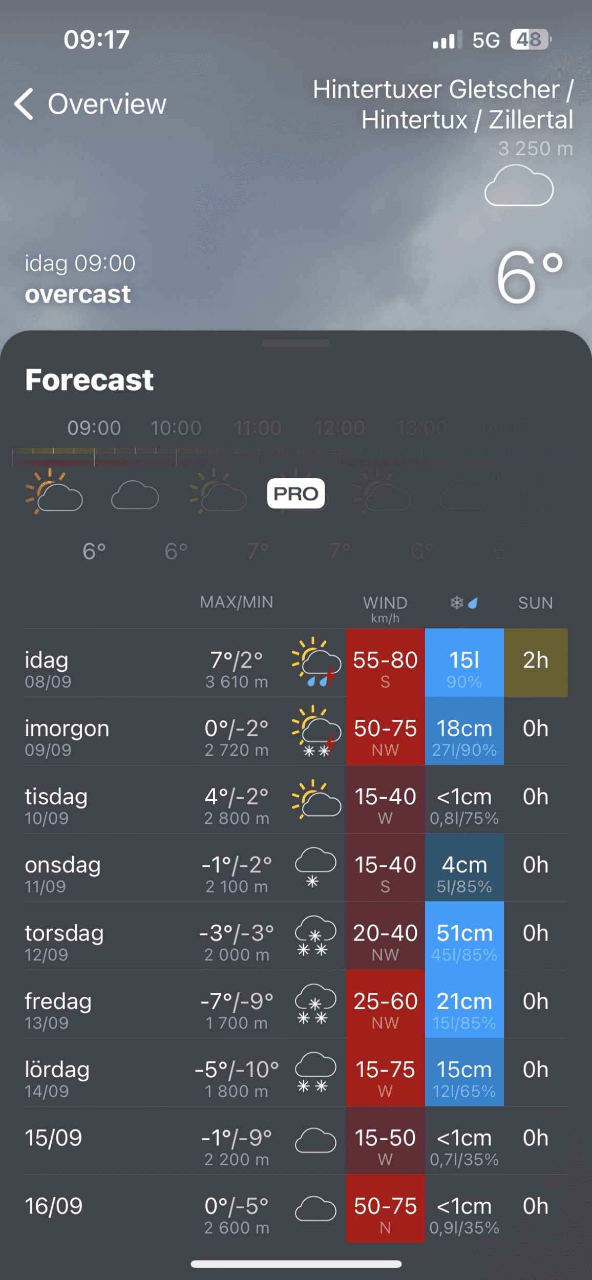This screenshot has width=592, height=1280.
Task: Tap the partly sunny icon for tisdag
Action: (x=316, y=799)
